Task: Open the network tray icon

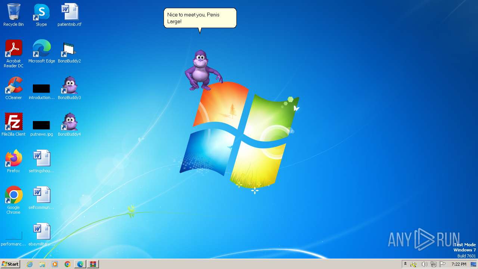Action: pyautogui.click(x=434, y=264)
